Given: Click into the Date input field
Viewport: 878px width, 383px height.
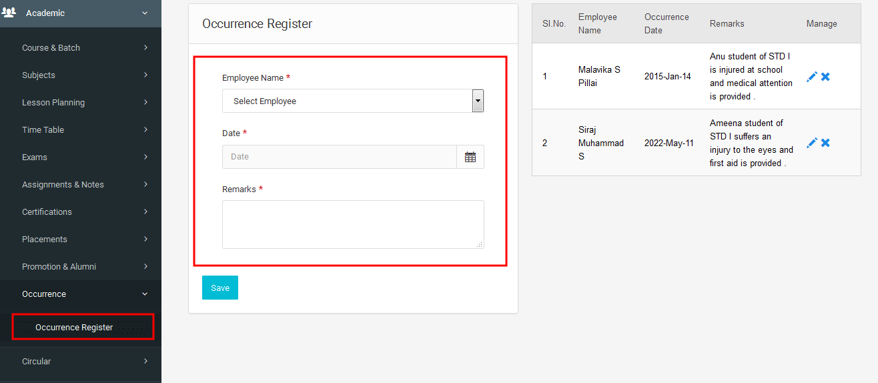Looking at the screenshot, I should (x=339, y=157).
